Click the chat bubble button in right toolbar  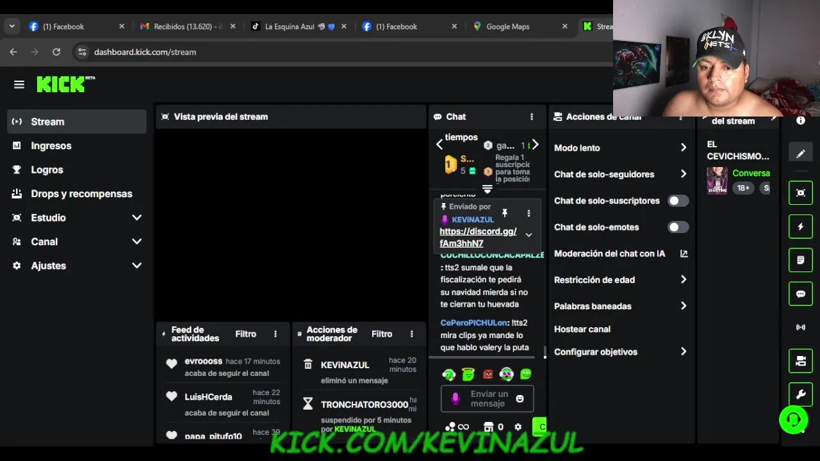800,294
